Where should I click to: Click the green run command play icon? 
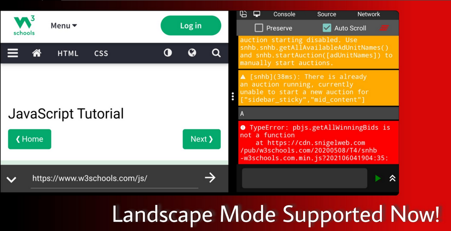(x=378, y=178)
